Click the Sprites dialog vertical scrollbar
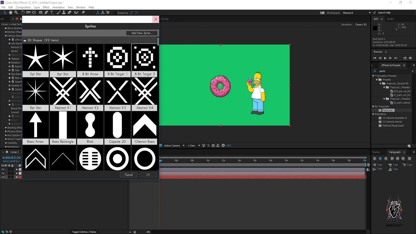The width and height of the screenshot is (416, 234). [x=158, y=42]
